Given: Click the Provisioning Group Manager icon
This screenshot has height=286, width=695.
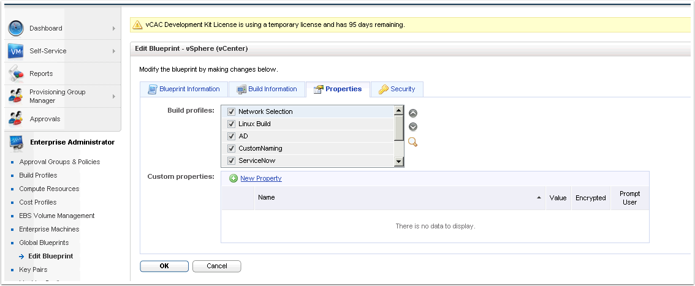Looking at the screenshot, I should point(16,96).
